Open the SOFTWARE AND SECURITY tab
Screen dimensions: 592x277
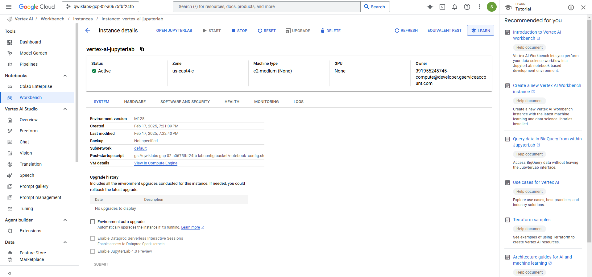(x=185, y=101)
